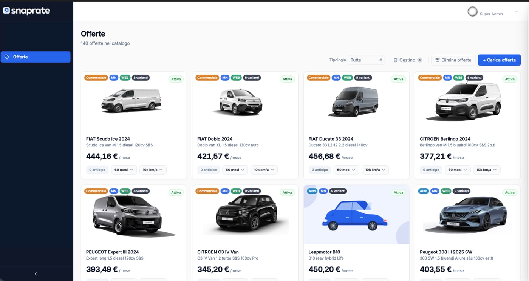Click 0 anticipo chip on FIAT Ducato 33

(320, 170)
